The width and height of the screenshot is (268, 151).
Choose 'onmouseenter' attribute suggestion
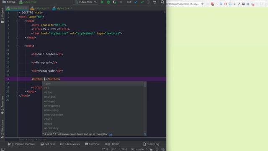[x=93, y=115]
